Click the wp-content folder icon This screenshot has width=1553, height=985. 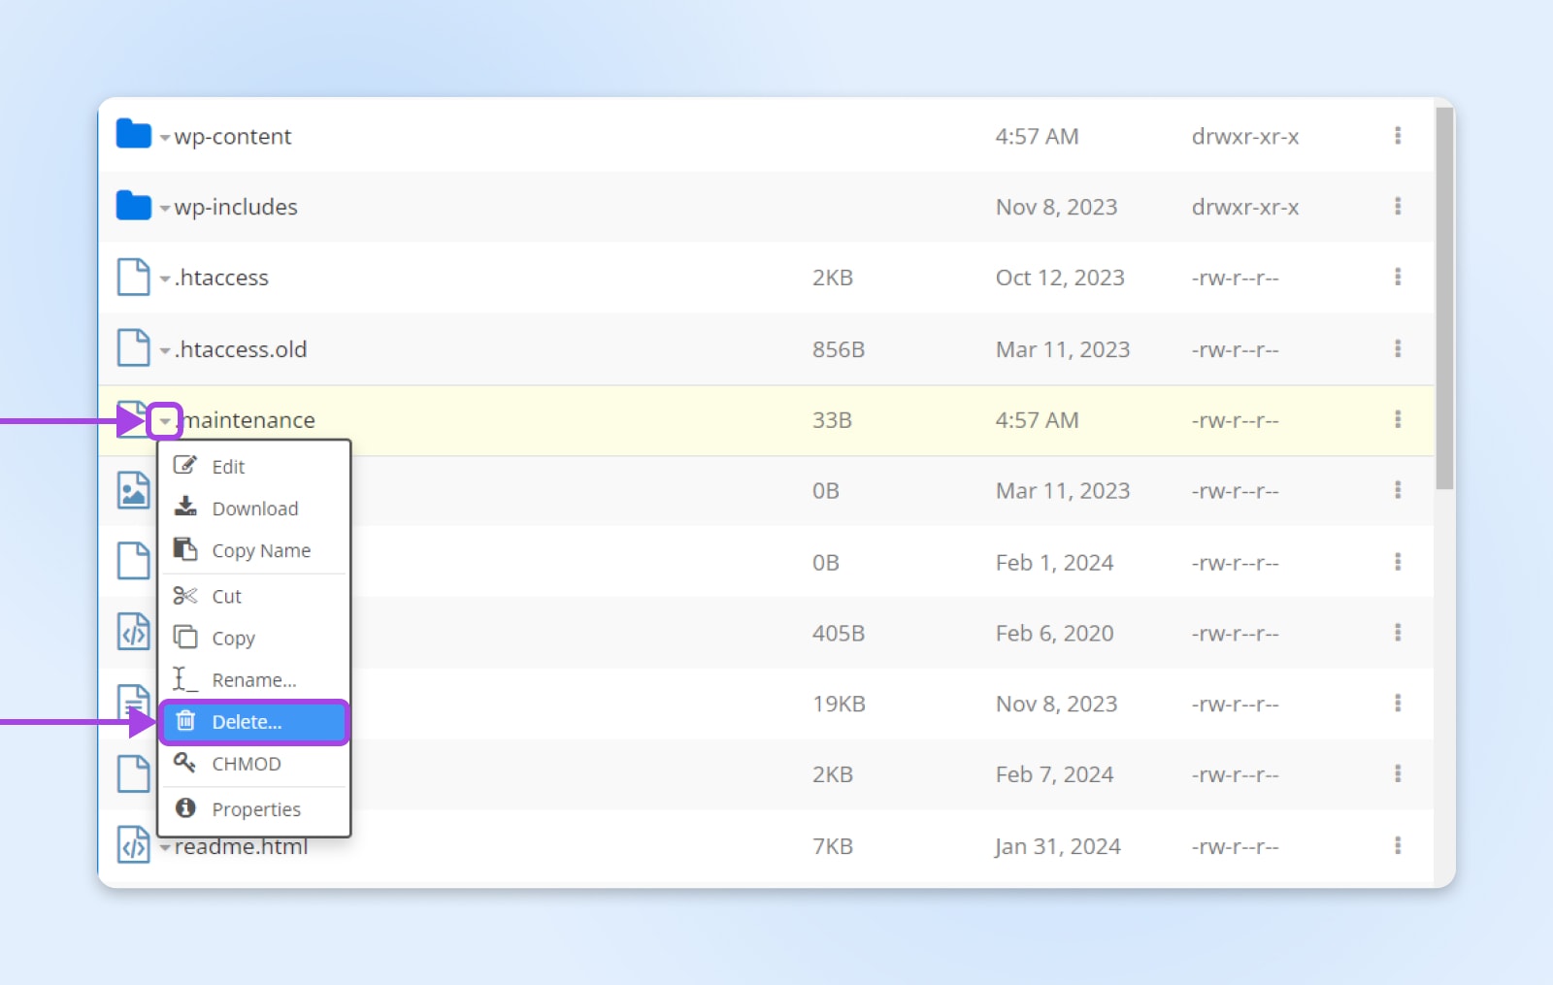pyautogui.click(x=133, y=135)
